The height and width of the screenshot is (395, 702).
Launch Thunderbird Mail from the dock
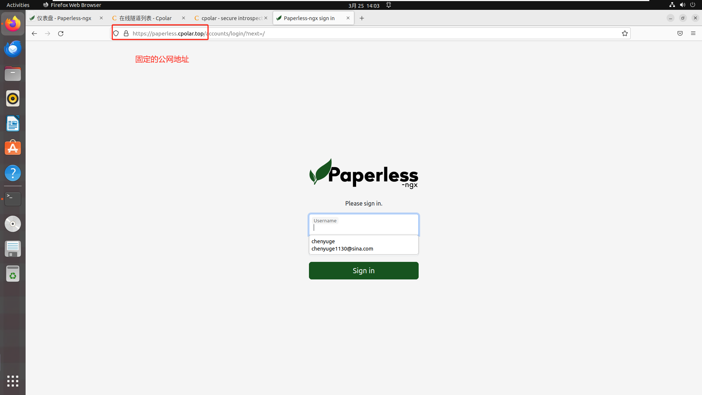click(x=13, y=49)
